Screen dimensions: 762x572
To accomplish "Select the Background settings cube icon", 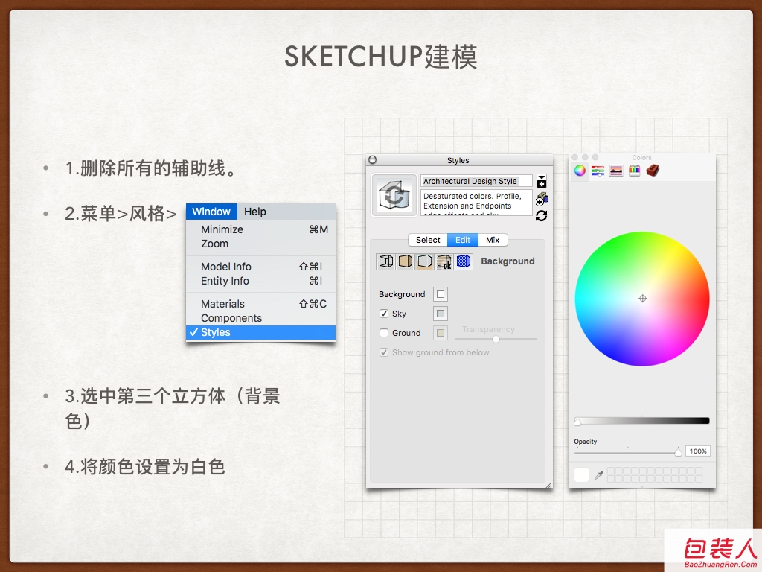I will coord(424,261).
